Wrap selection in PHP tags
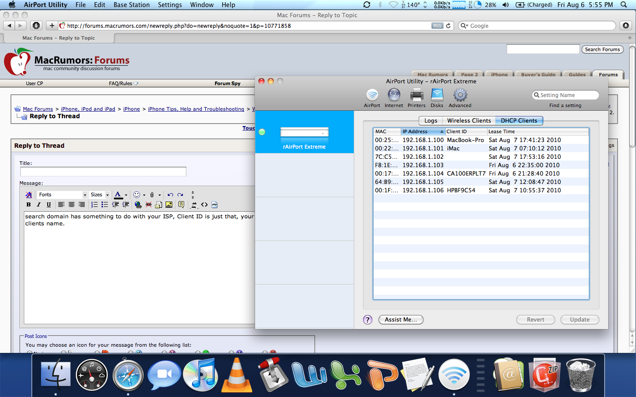The width and height of the screenshot is (636, 397). click(x=215, y=205)
